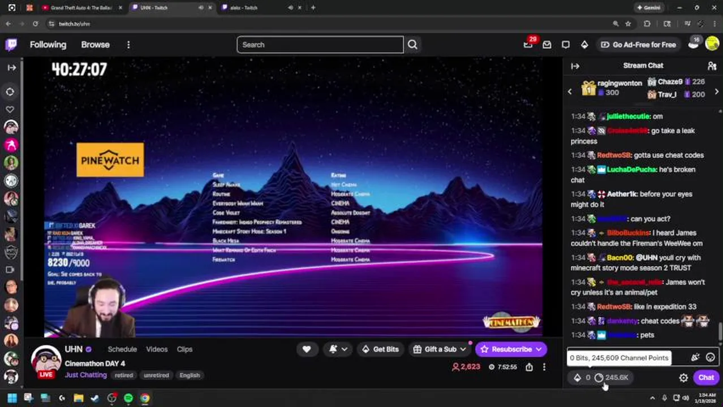
Task: Open the Just Chatting category link
Action: click(85, 375)
